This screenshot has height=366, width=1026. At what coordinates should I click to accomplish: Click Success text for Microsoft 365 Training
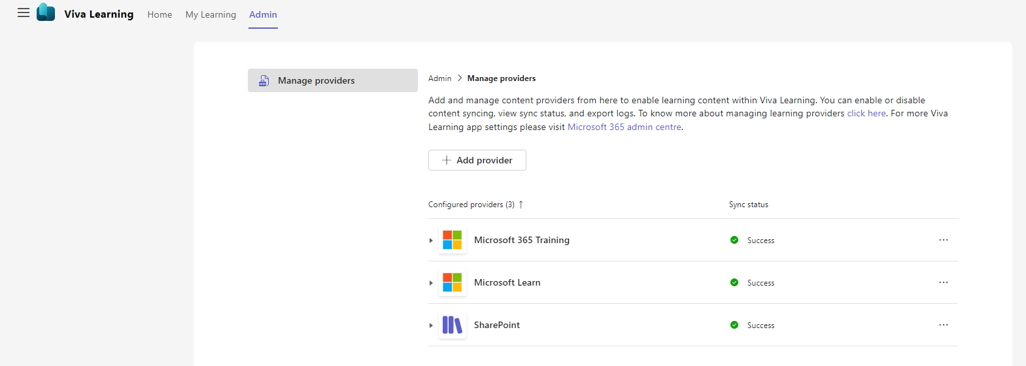pyautogui.click(x=761, y=241)
